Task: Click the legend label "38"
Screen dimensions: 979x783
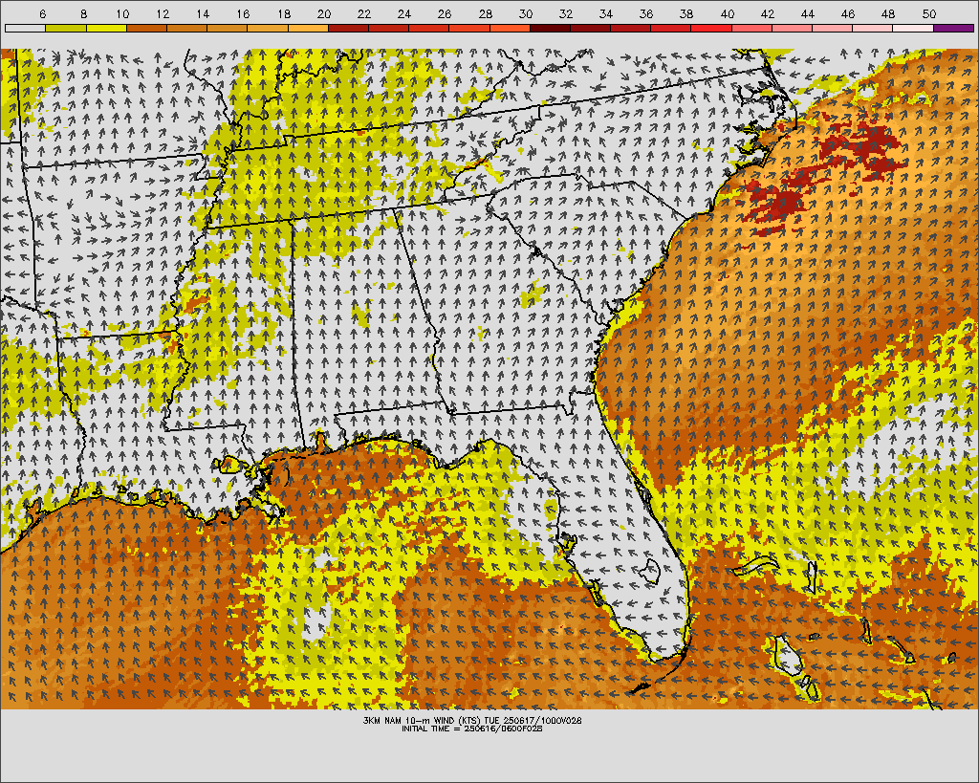Action: (686, 13)
